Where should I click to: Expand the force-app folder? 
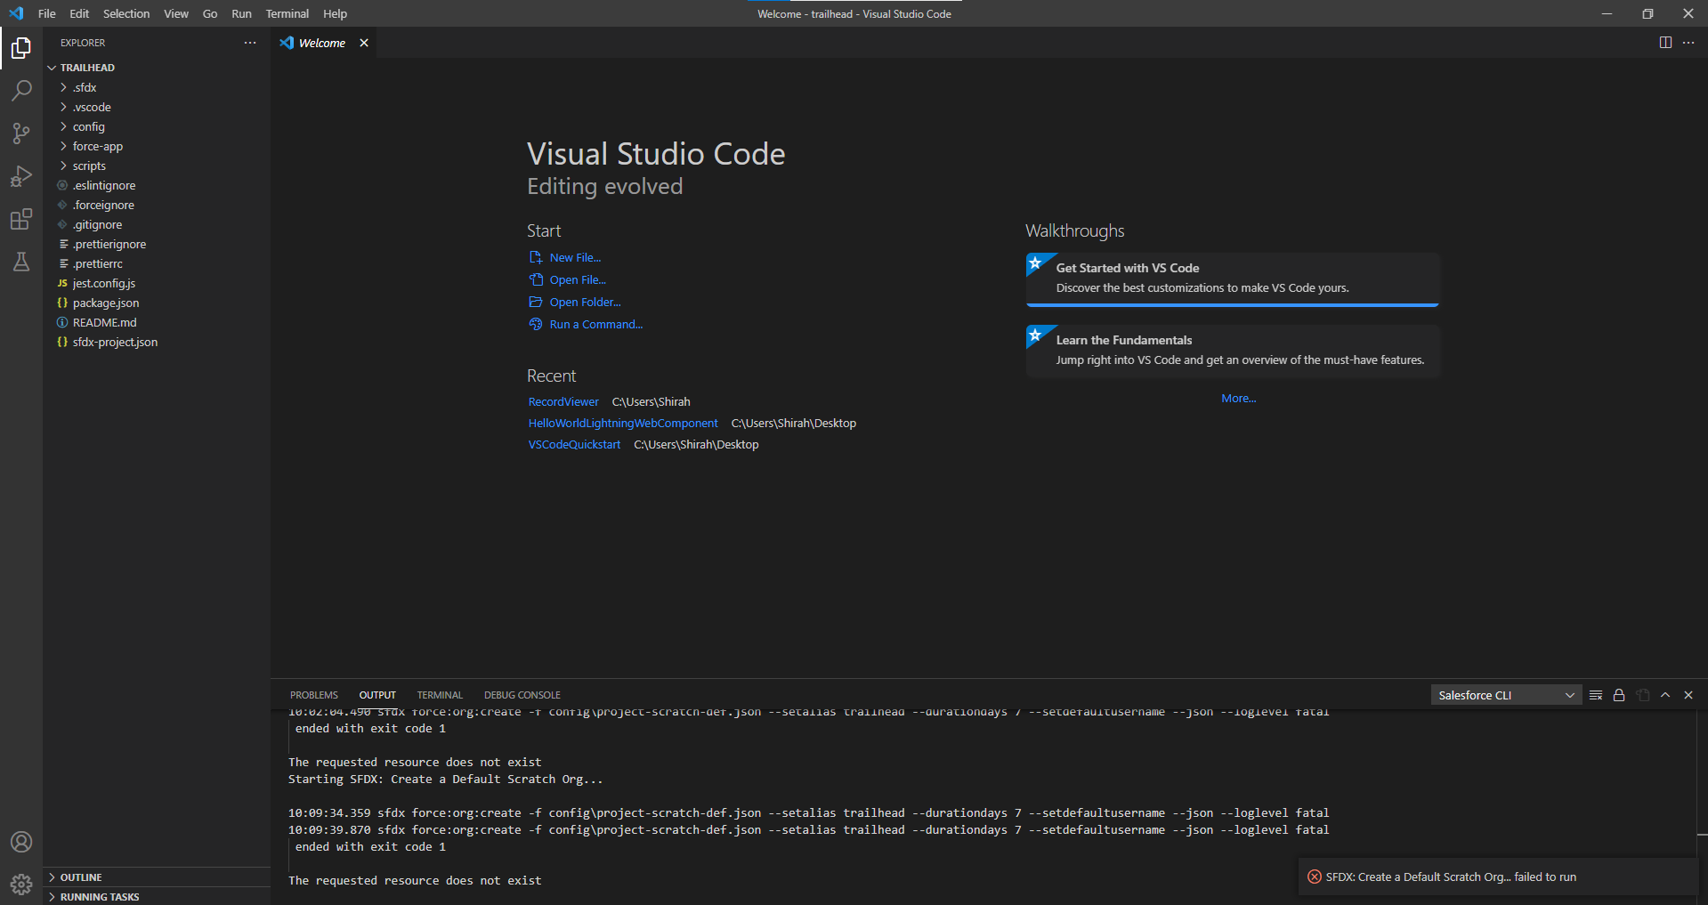[97, 146]
